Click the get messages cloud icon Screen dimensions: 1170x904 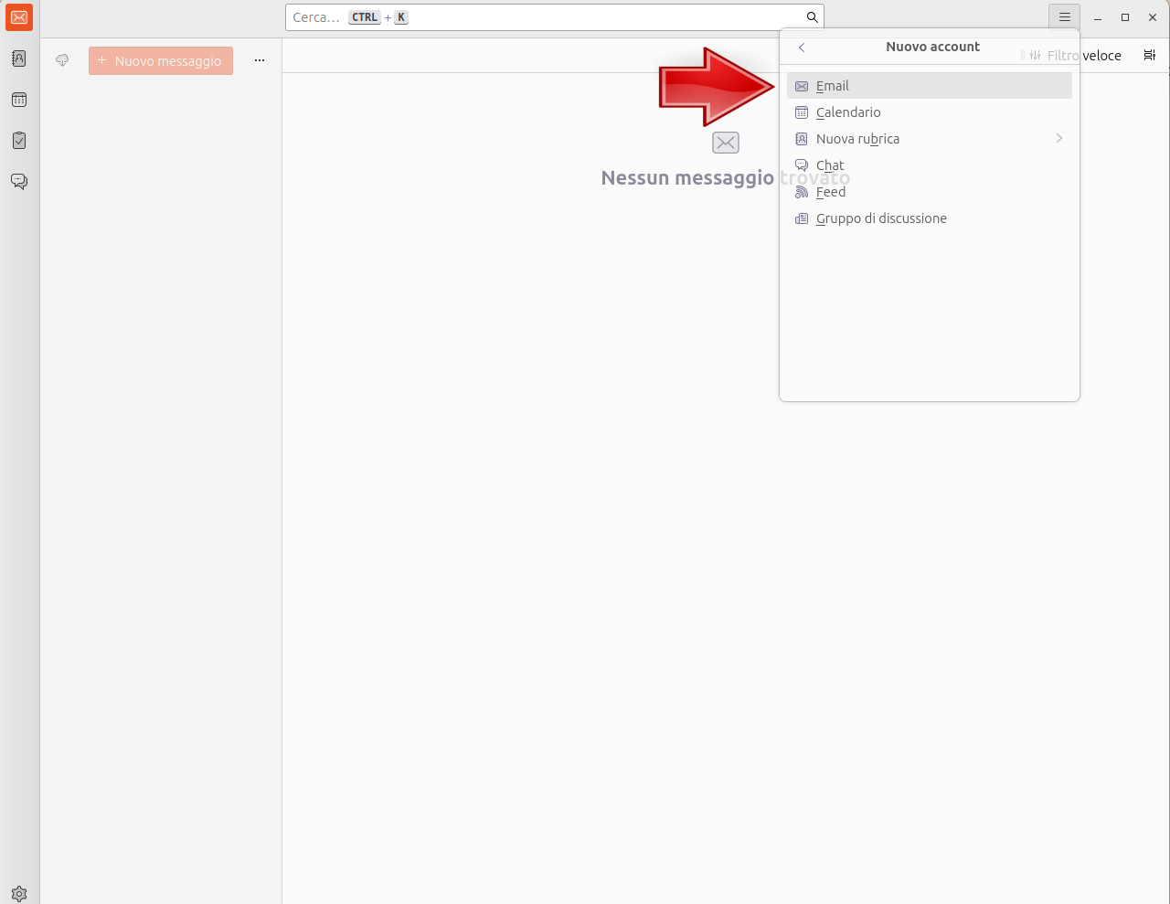pyautogui.click(x=62, y=60)
